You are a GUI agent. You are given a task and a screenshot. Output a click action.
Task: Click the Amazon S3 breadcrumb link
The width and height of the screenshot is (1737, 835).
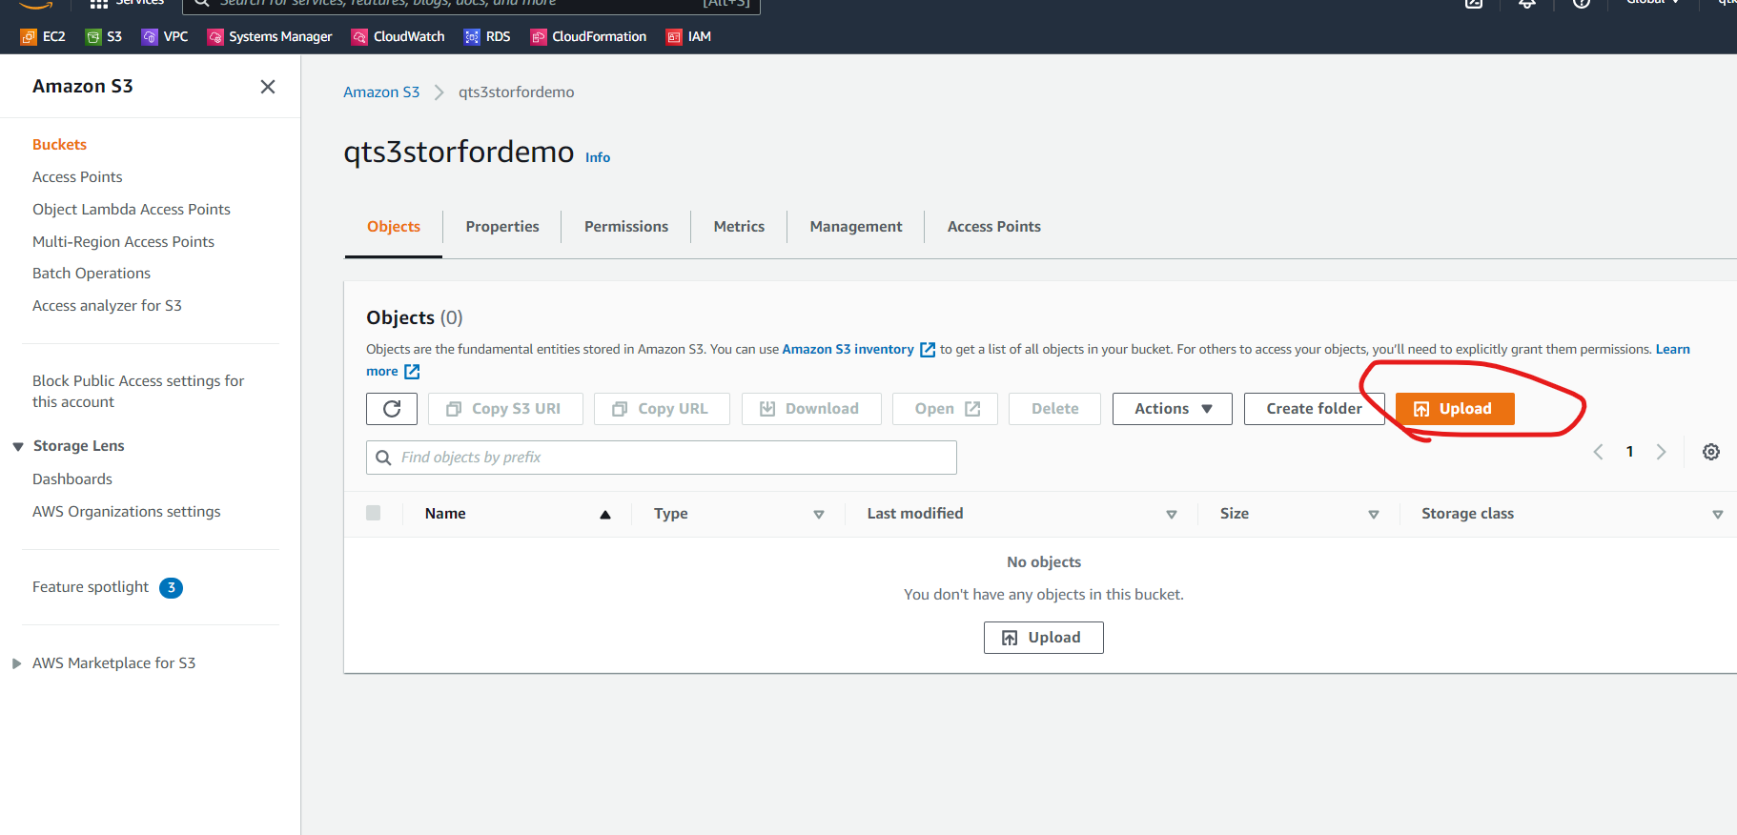(x=381, y=92)
